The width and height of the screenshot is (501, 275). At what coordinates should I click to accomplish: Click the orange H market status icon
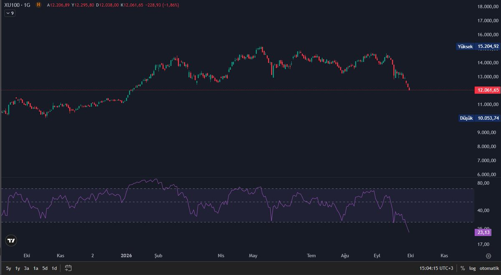tap(39, 5)
